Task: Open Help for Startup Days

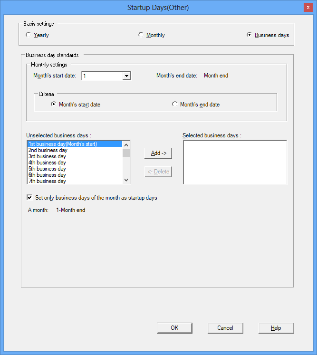Action: point(276,328)
